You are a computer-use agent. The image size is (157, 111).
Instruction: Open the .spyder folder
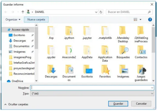[x=51, y=52]
